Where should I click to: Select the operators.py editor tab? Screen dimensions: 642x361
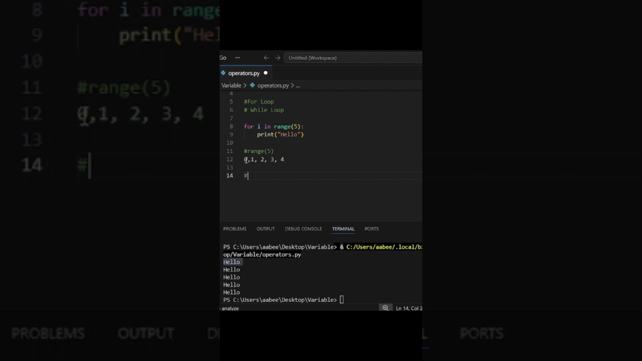click(x=245, y=73)
